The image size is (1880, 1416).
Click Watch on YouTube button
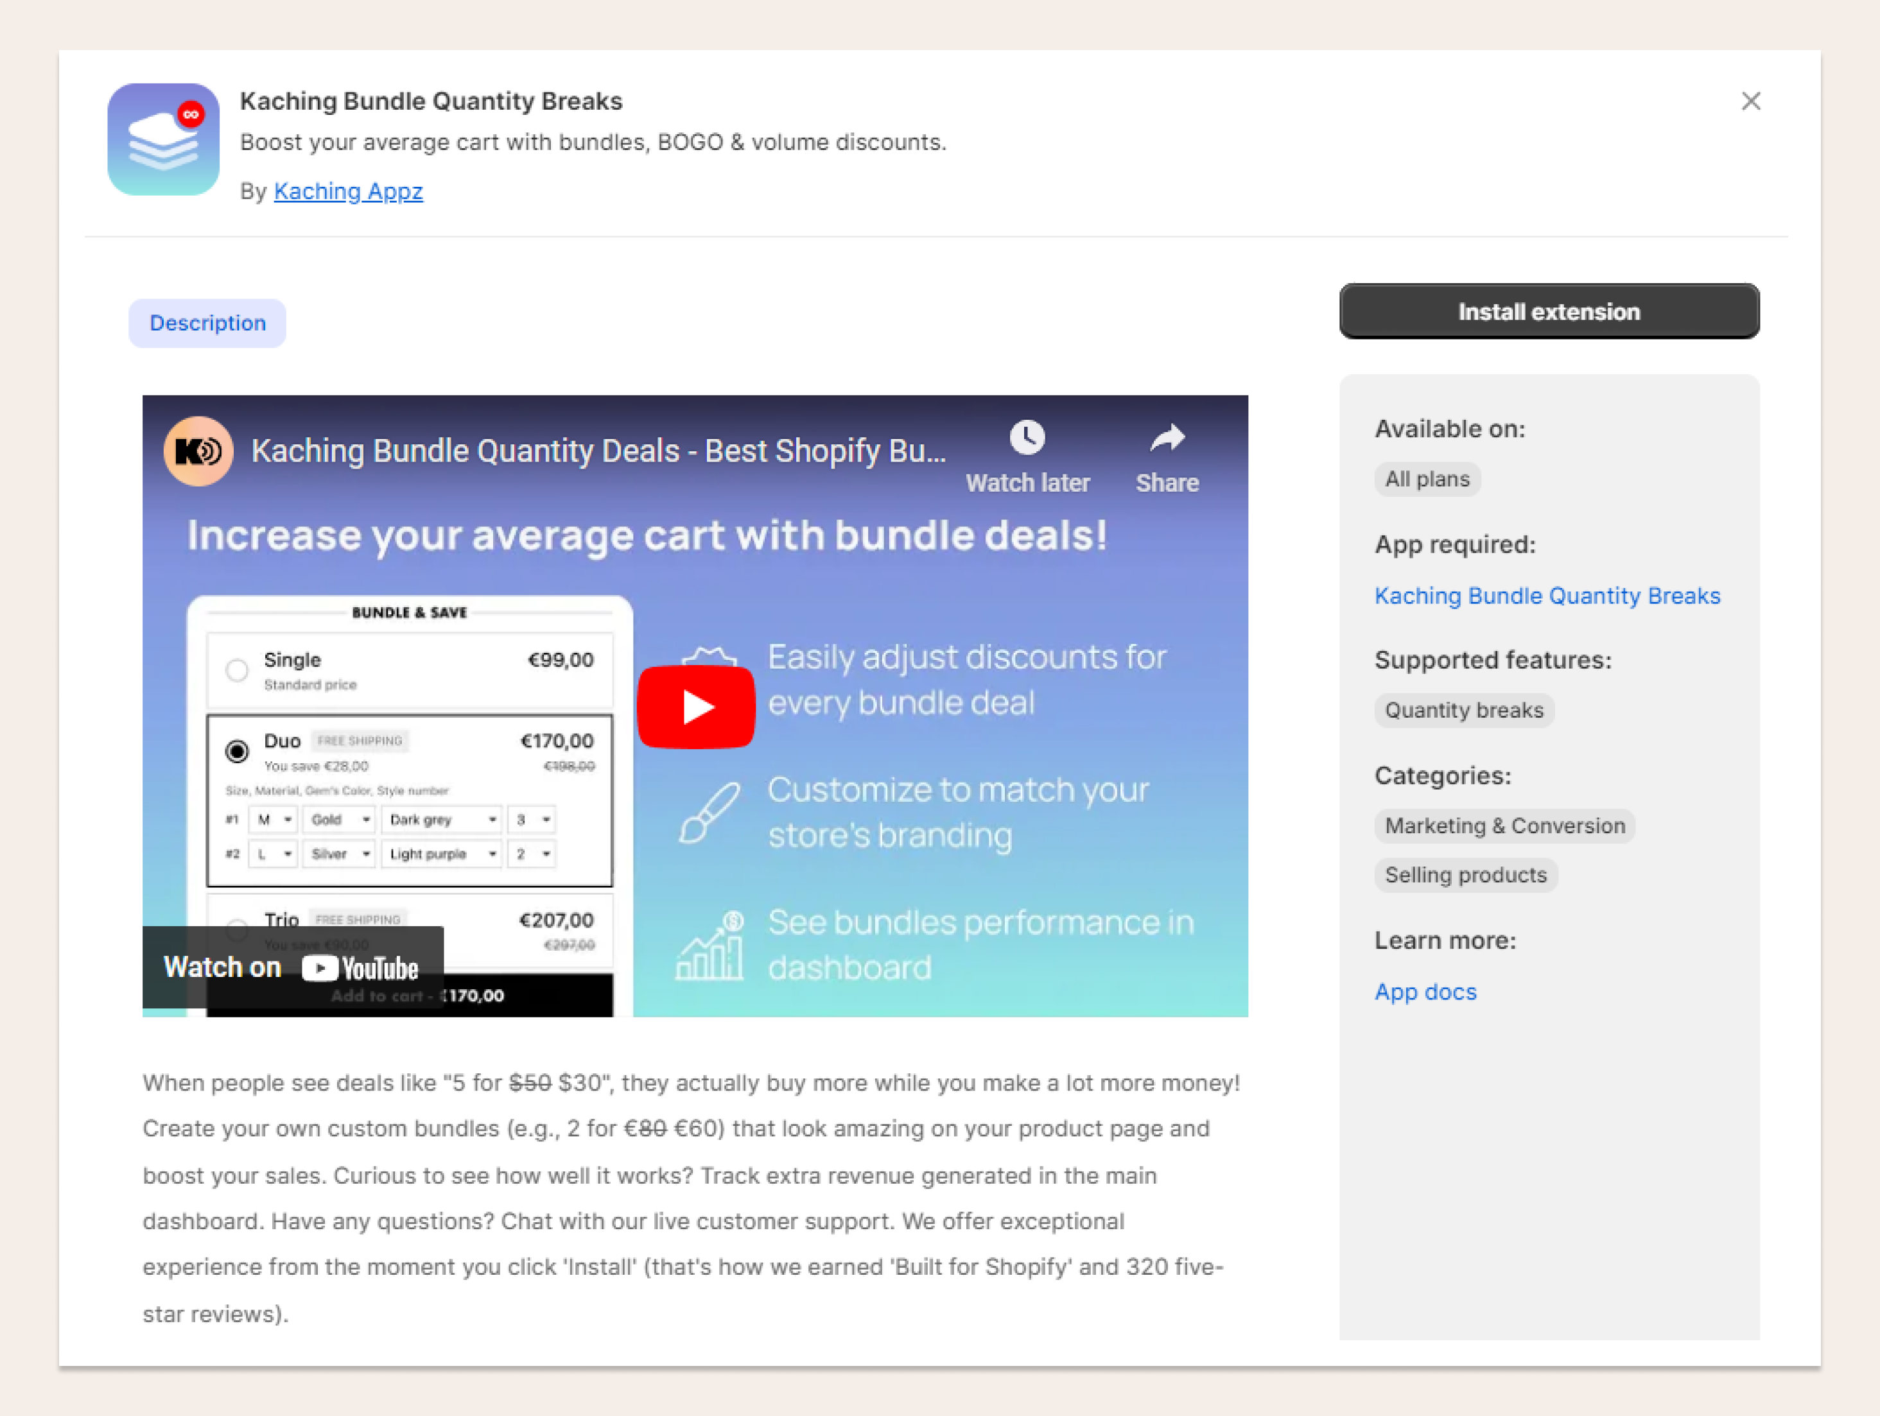click(292, 967)
